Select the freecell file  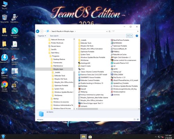(x=82, y=89)
